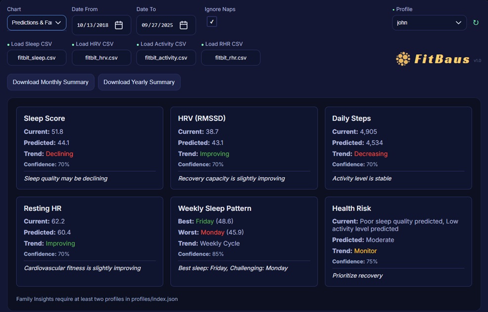Open the Date To calendar picker icon
Viewport: 488px width, 312px height.
tap(183, 25)
